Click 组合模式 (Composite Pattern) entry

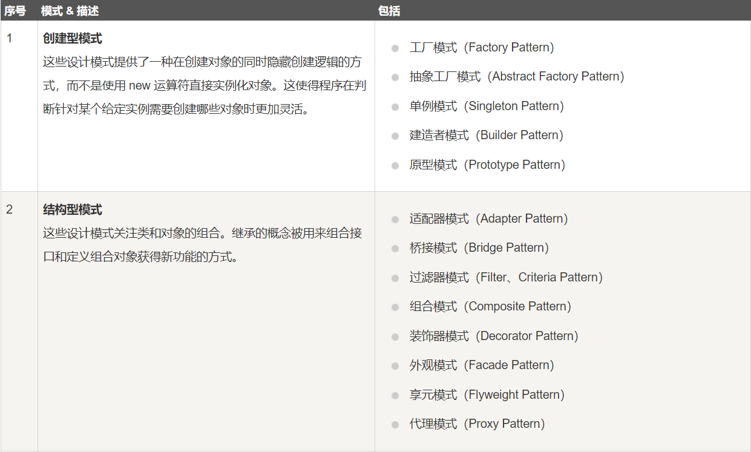coord(490,306)
